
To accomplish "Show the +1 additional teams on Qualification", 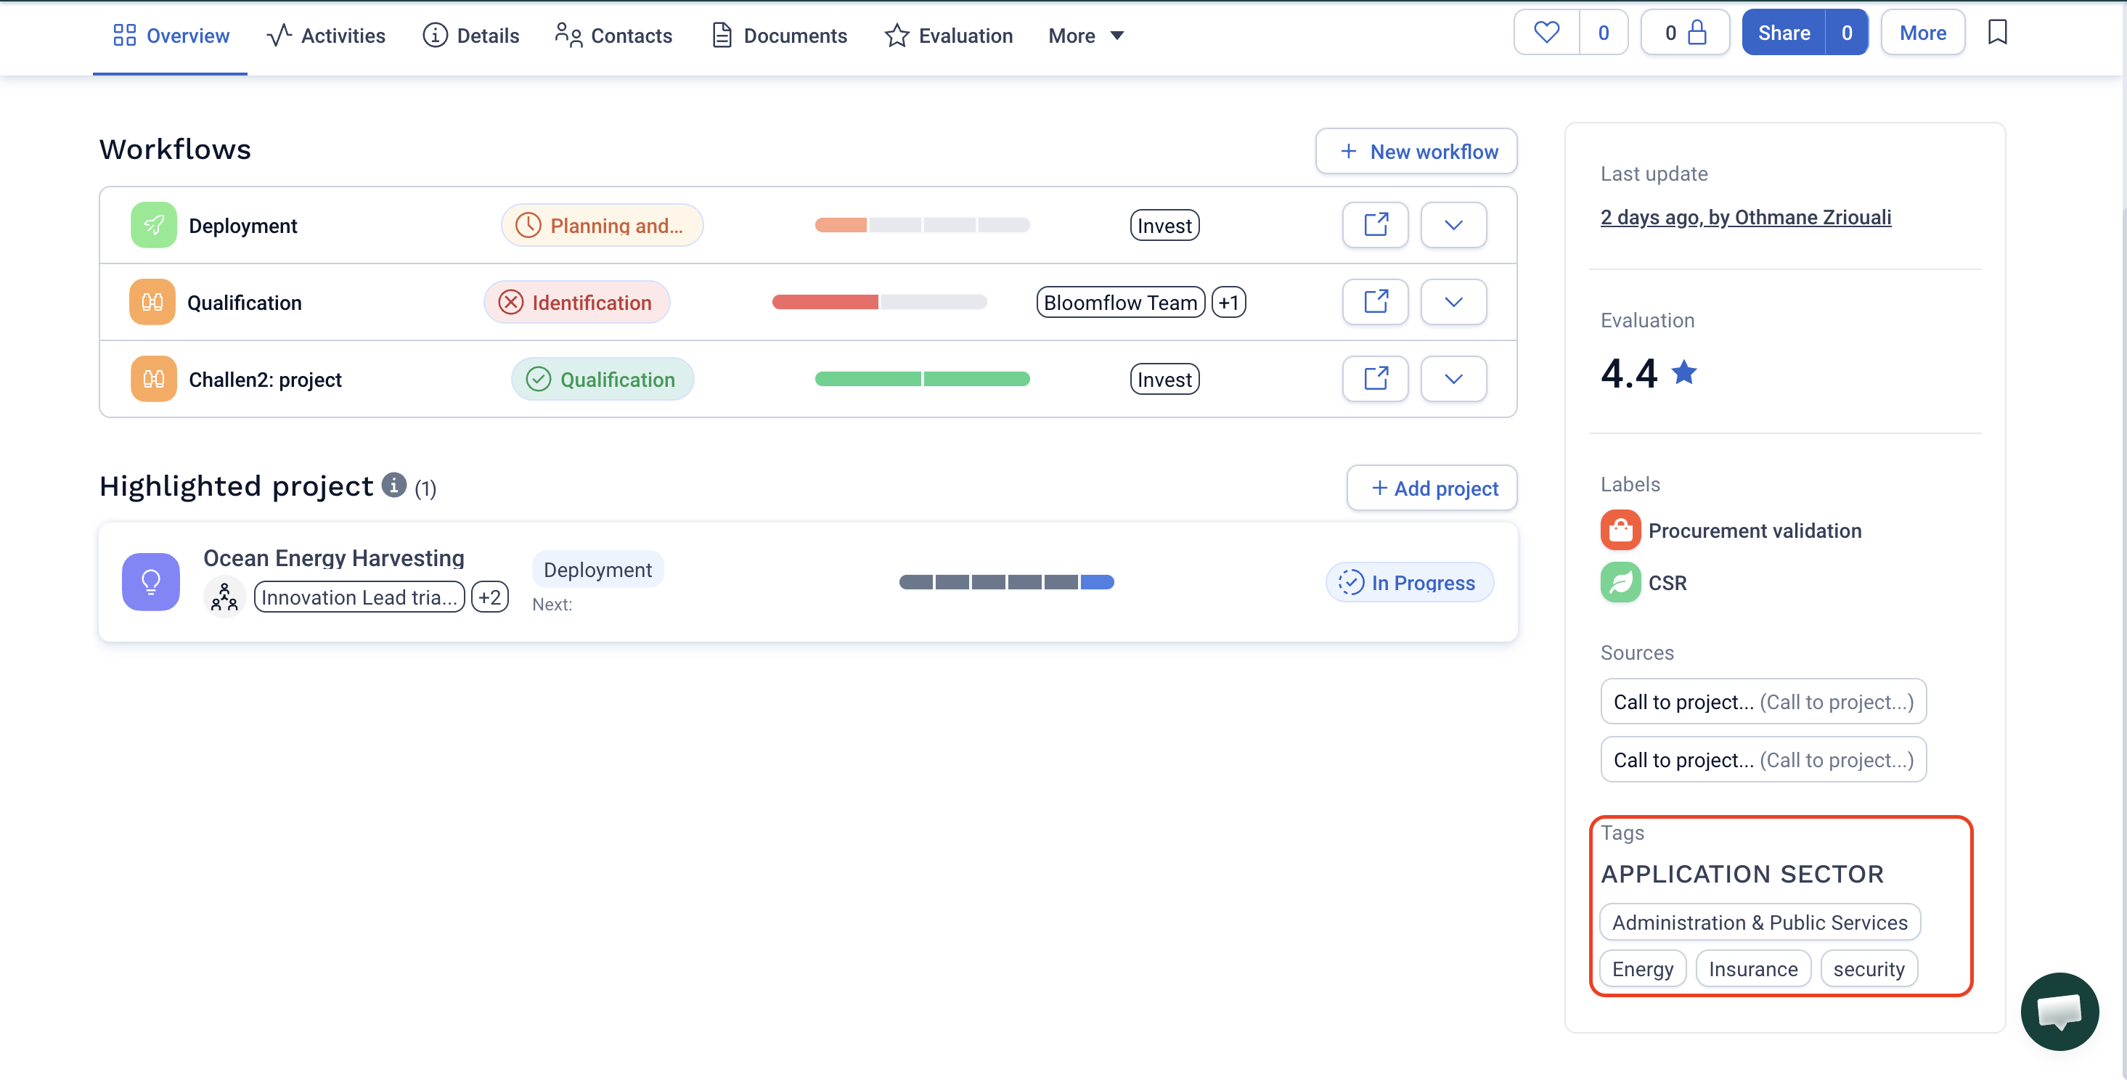I will (1228, 302).
